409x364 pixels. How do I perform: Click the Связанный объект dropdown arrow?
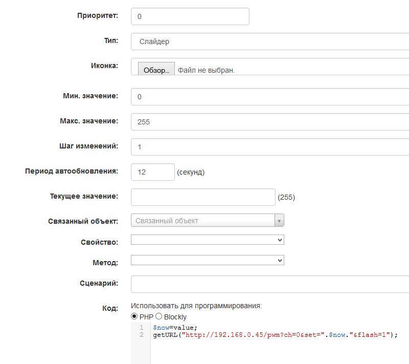coord(279,221)
